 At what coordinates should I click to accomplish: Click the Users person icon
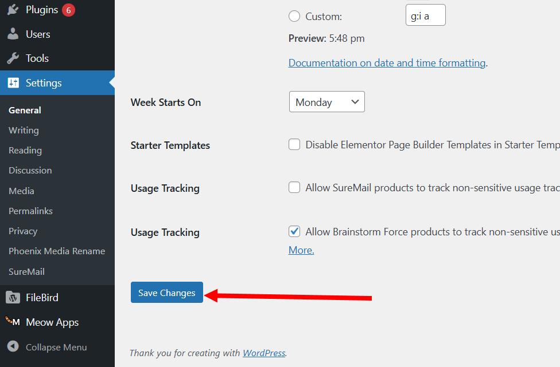point(13,34)
